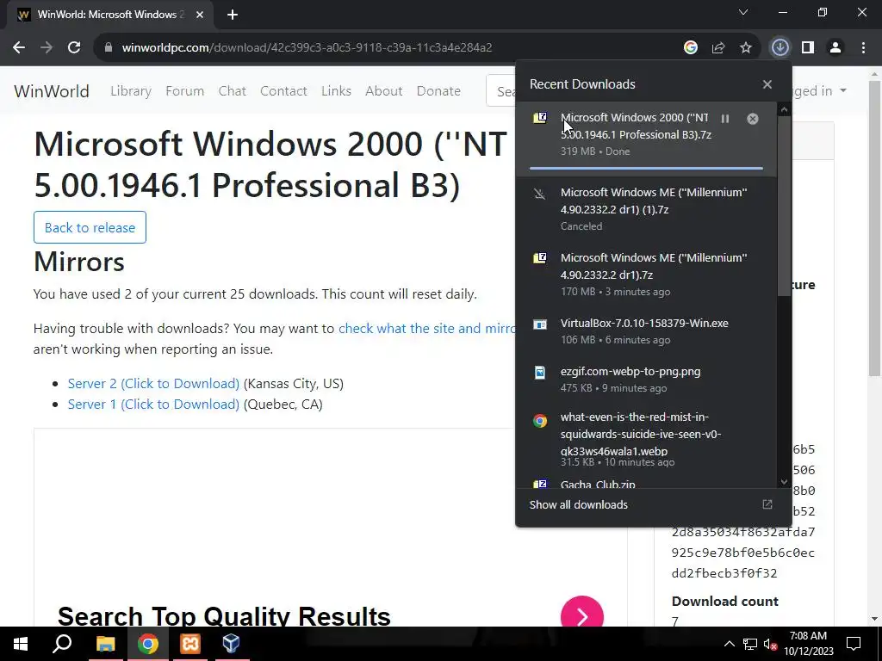This screenshot has height=661, width=882.
Task: Reload the page with the refresh icon
Action: [74, 48]
